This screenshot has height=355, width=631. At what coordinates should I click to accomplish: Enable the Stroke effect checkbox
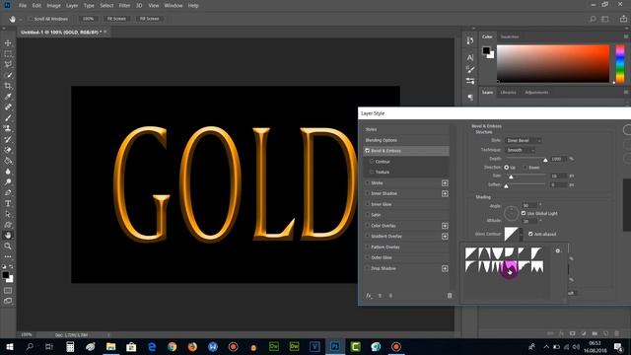click(x=367, y=183)
